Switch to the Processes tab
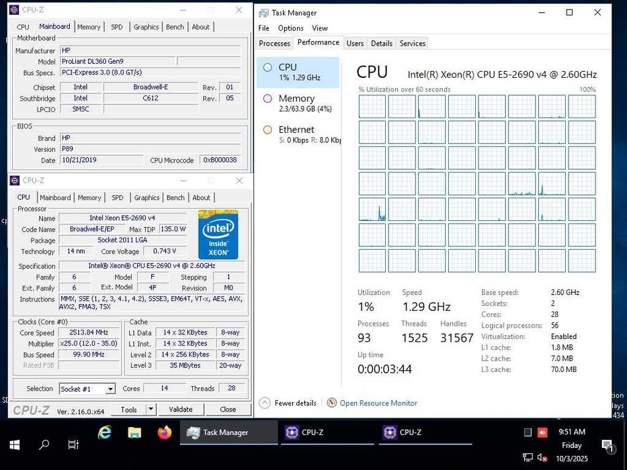The image size is (627, 470). click(x=274, y=43)
